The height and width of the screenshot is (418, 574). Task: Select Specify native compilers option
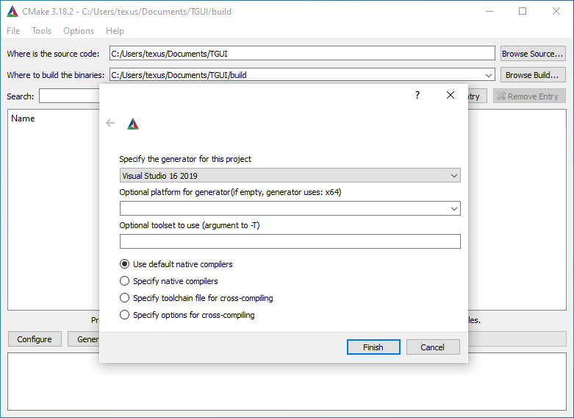[x=169, y=281]
